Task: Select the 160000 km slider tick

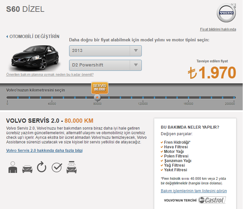Action: (188, 98)
